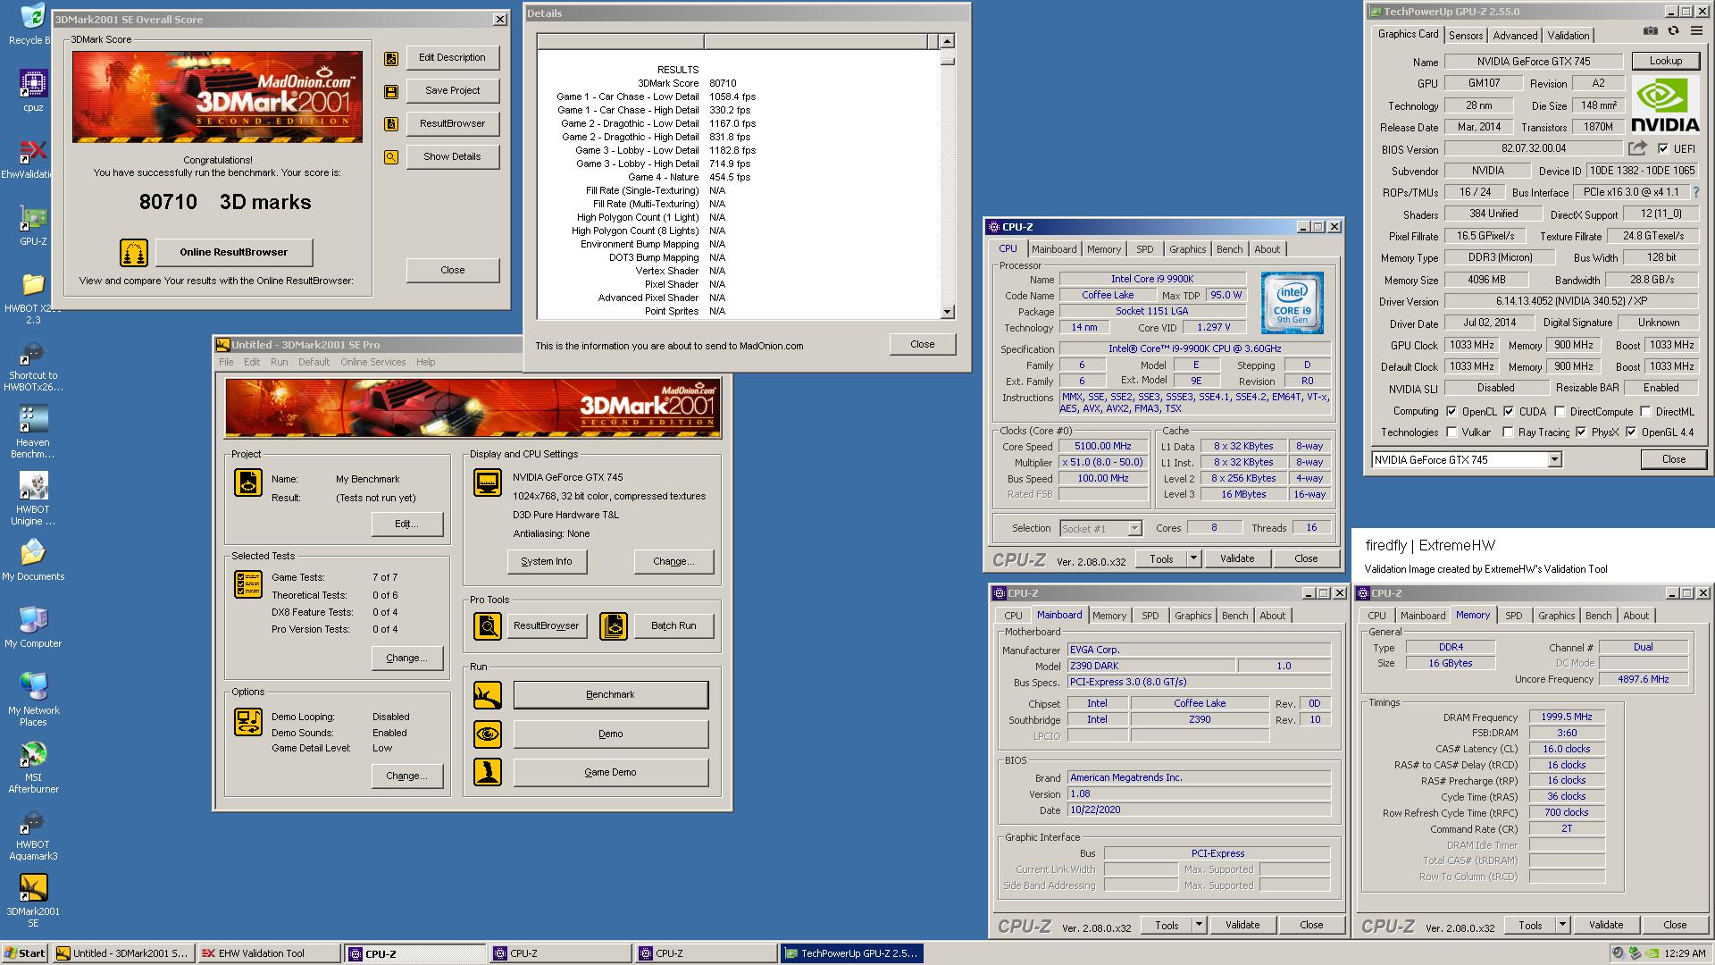
Task: Click the Show Details magnifier icon
Action: coord(391,157)
